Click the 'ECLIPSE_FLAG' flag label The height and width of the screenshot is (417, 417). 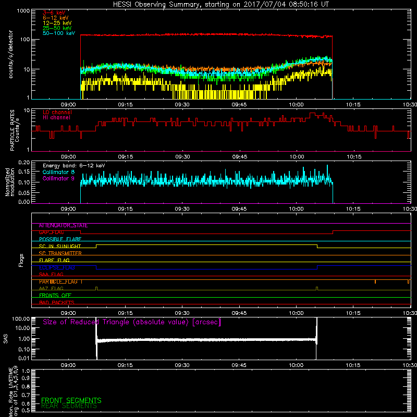click(x=57, y=267)
